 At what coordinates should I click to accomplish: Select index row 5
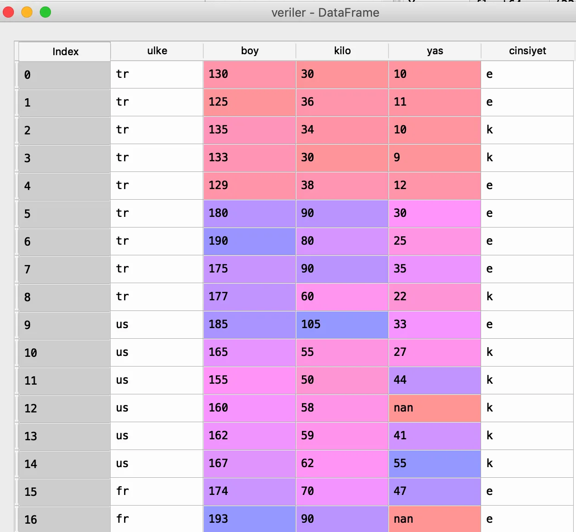pos(64,214)
